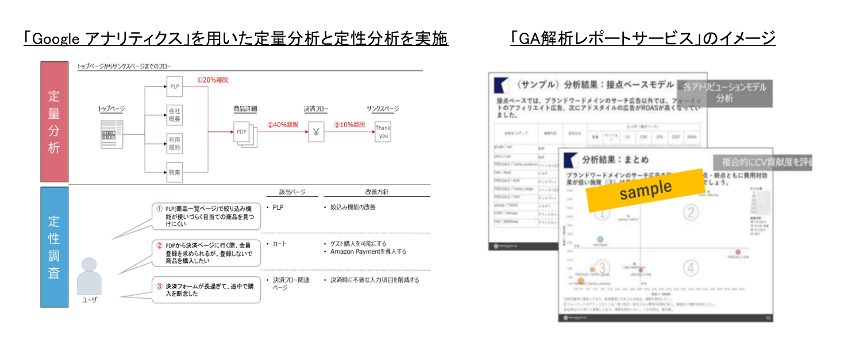The height and width of the screenshot is (360, 844).
Task: Click the yen payment flow icon
Action: coord(315,132)
